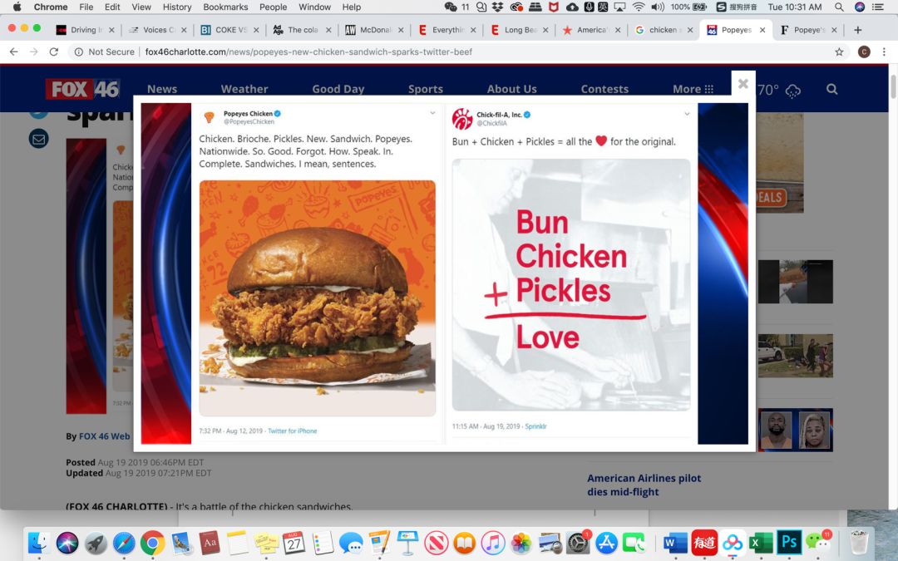
Task: Expand the More navigation menu
Action: pos(693,89)
